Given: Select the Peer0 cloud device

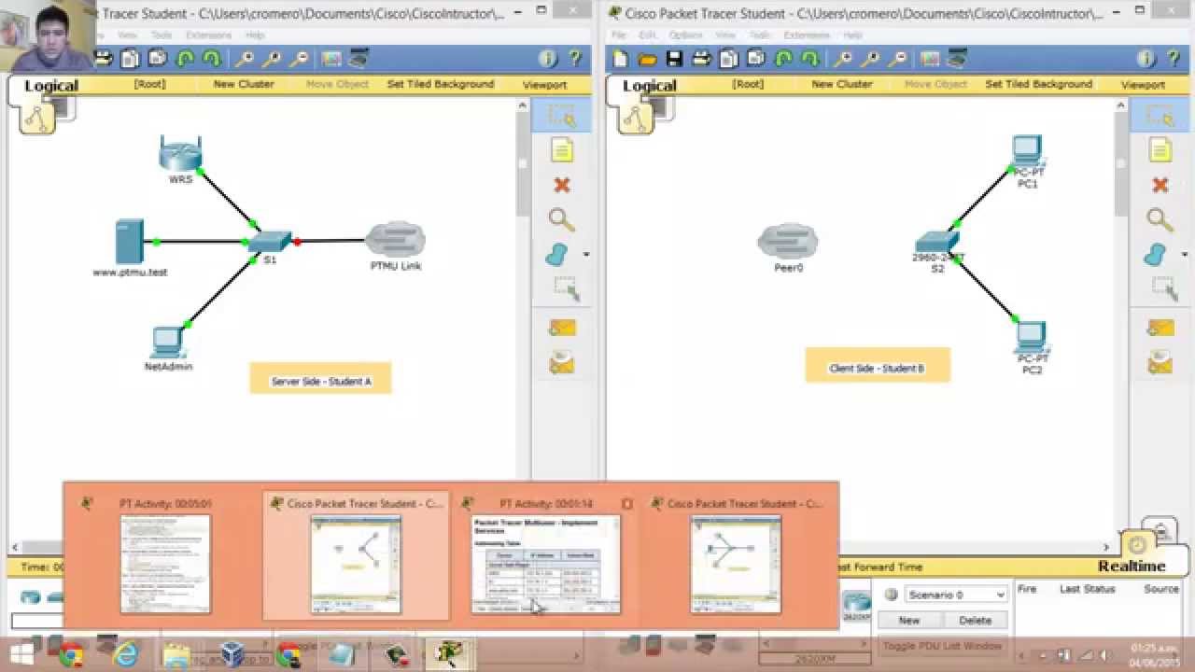Looking at the screenshot, I should point(788,242).
